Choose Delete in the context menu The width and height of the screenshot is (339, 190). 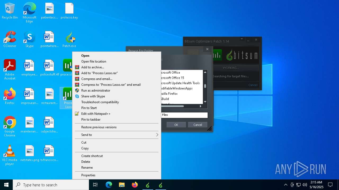[117, 162]
